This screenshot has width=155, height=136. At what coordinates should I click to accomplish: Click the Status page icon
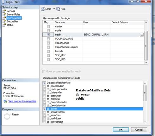[x=4, y=25]
